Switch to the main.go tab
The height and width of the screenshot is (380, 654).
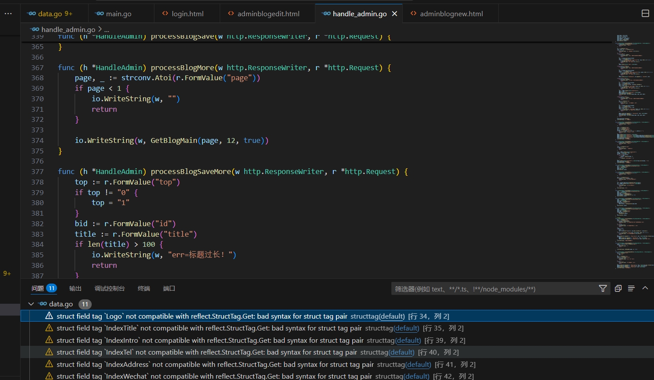coord(118,14)
